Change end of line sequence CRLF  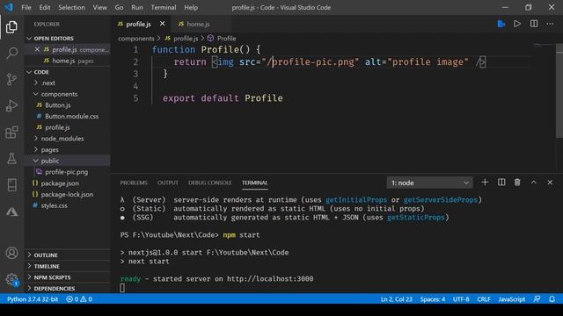point(484,298)
